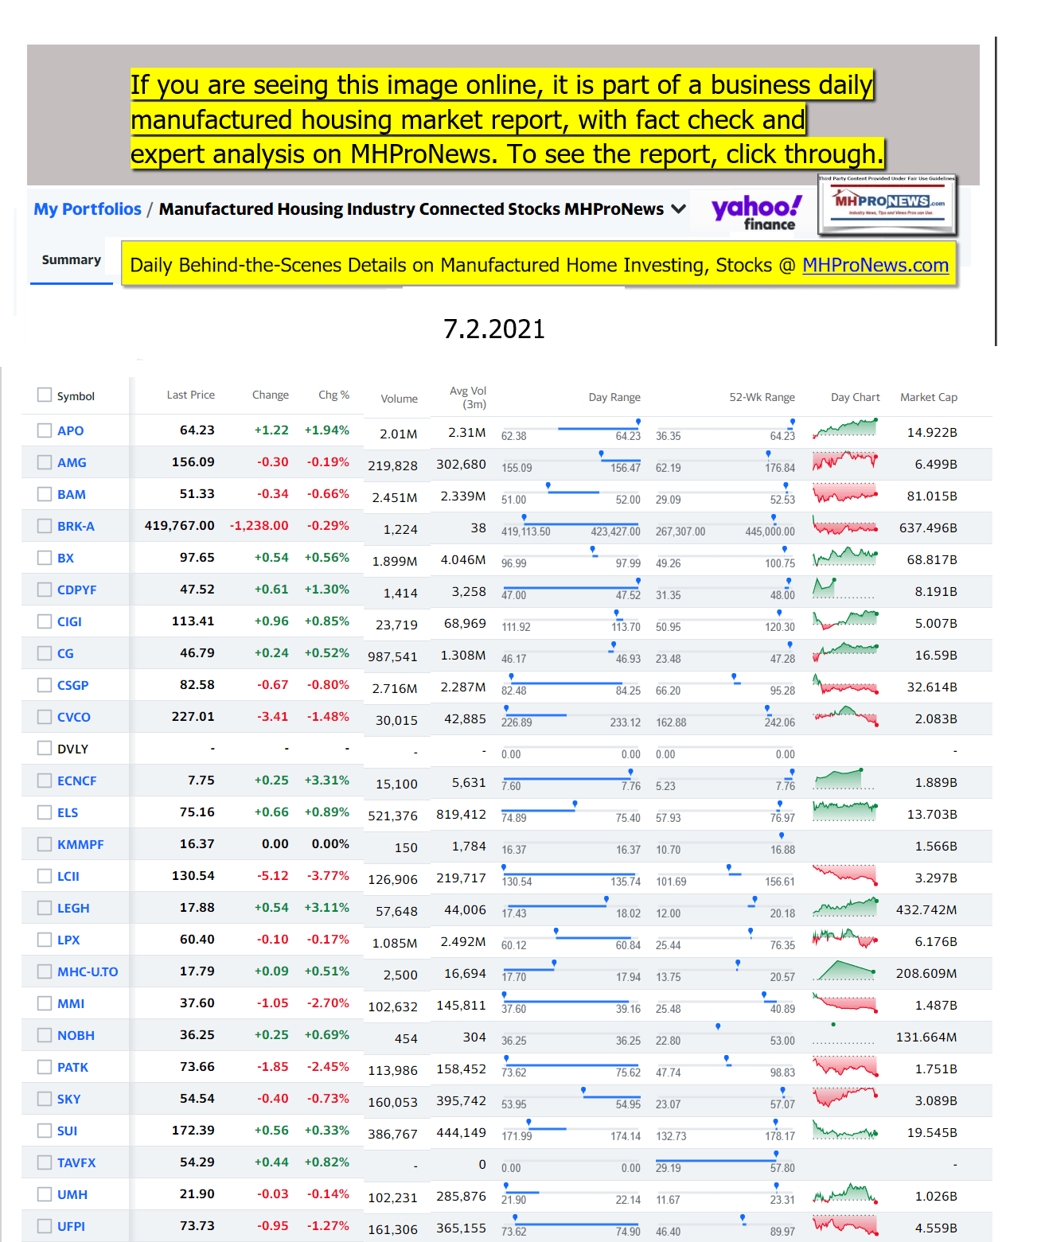Click the 7.2.2021 date heading
Screen dimensions: 1045x1242
tap(494, 329)
